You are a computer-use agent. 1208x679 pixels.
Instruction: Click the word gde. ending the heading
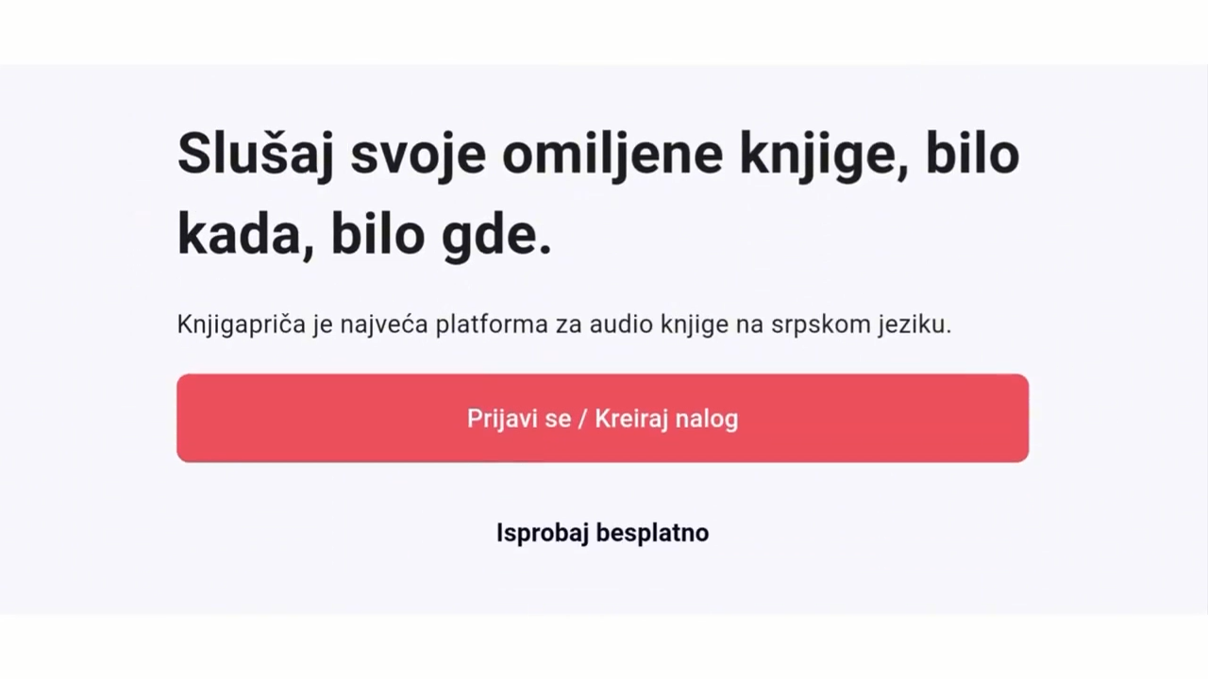point(496,236)
